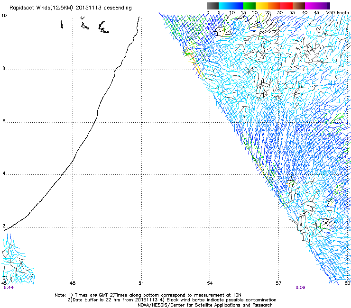
Task: Click the small wind swath patch at bottom-left corner
Action: click(18, 259)
